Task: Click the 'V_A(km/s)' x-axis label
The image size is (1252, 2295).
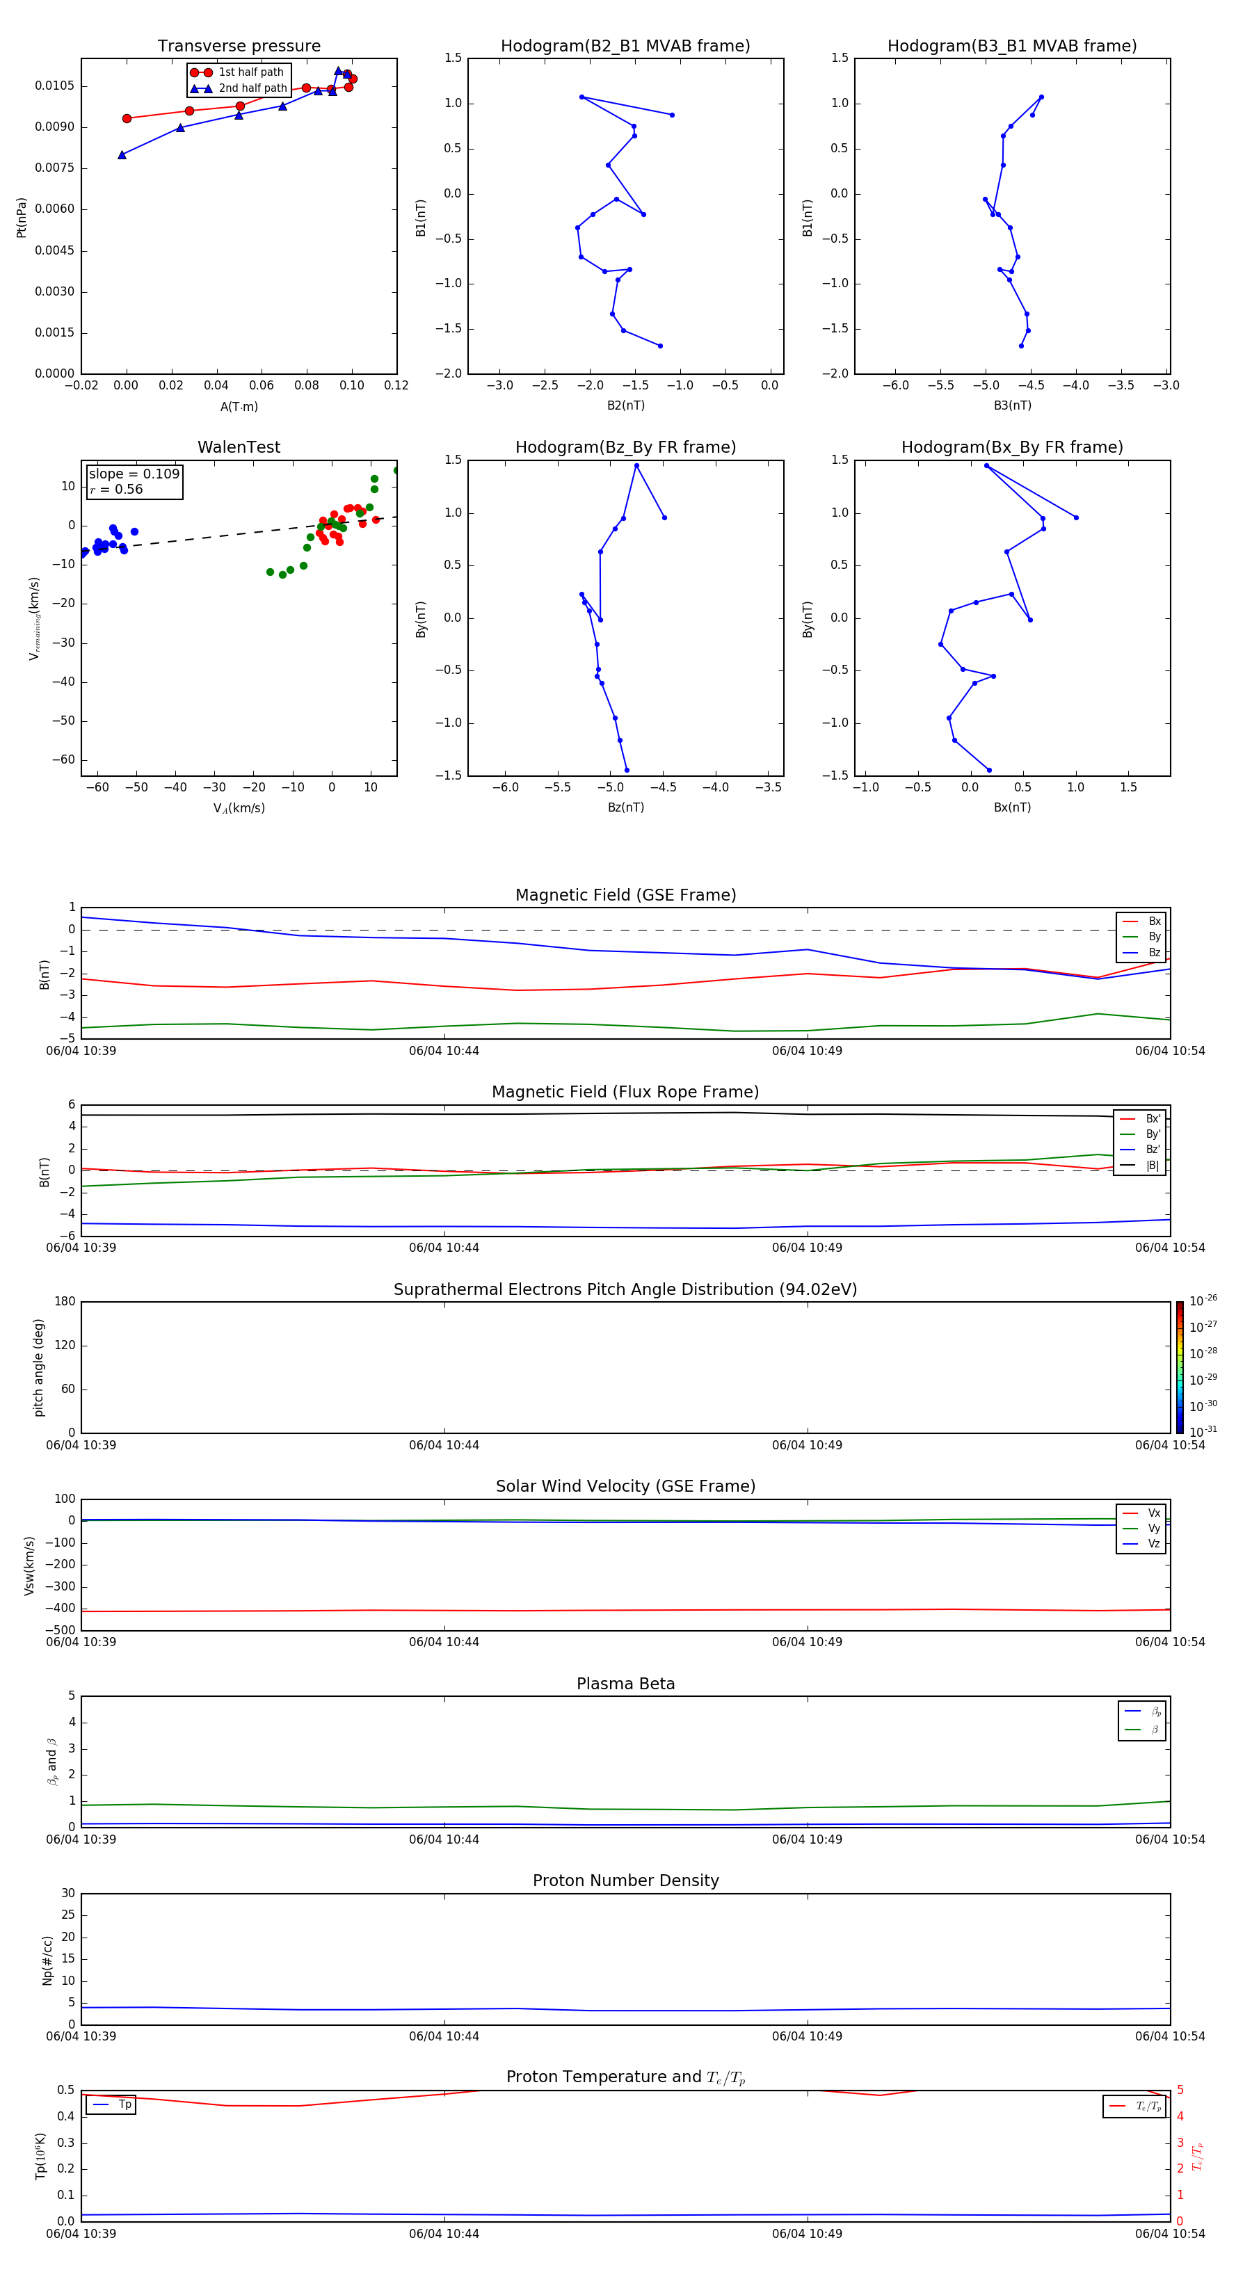Action: tap(239, 809)
